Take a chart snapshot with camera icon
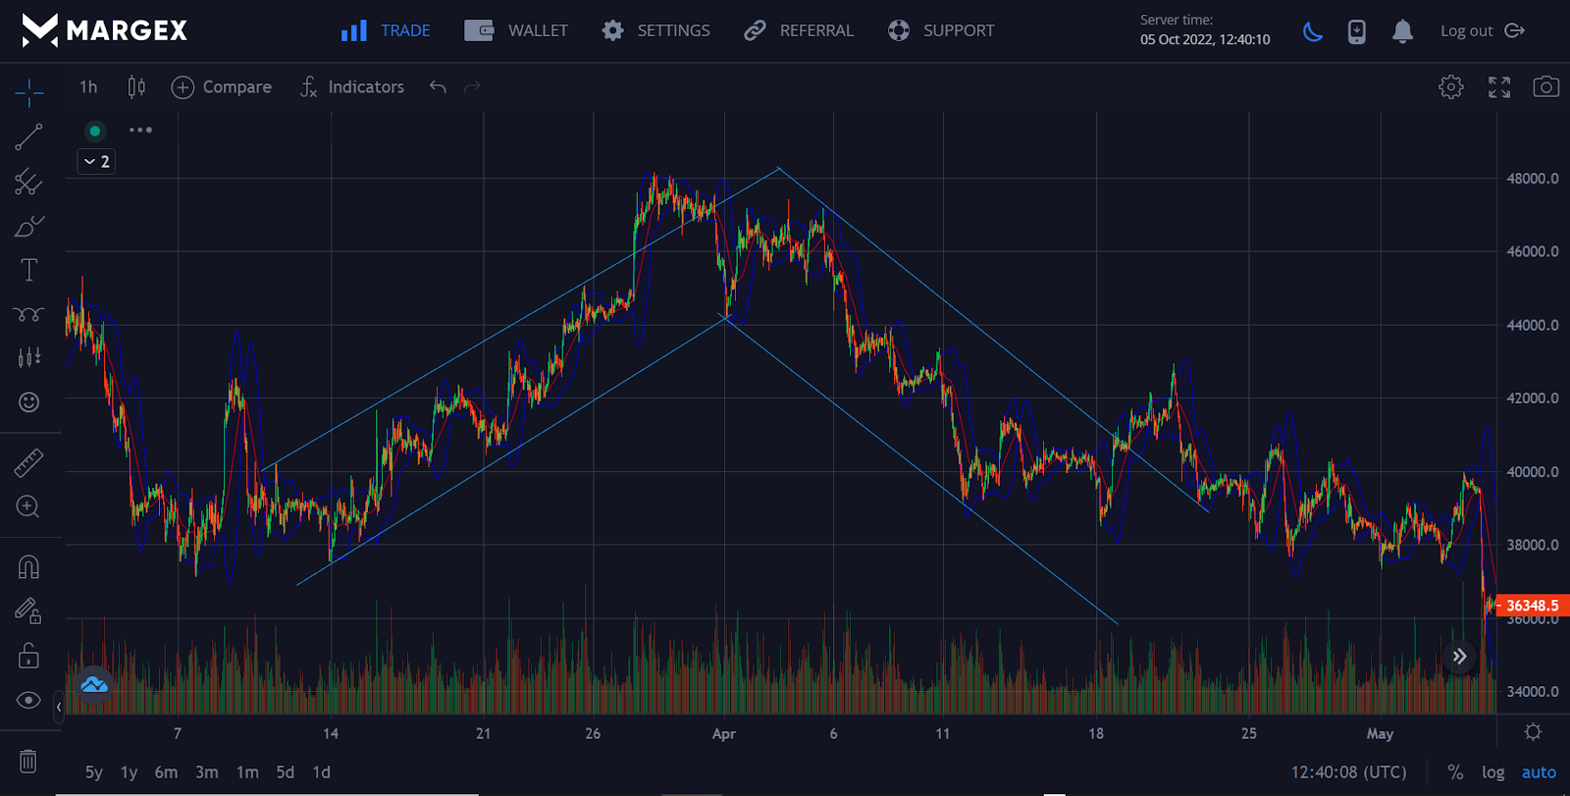 [1545, 87]
